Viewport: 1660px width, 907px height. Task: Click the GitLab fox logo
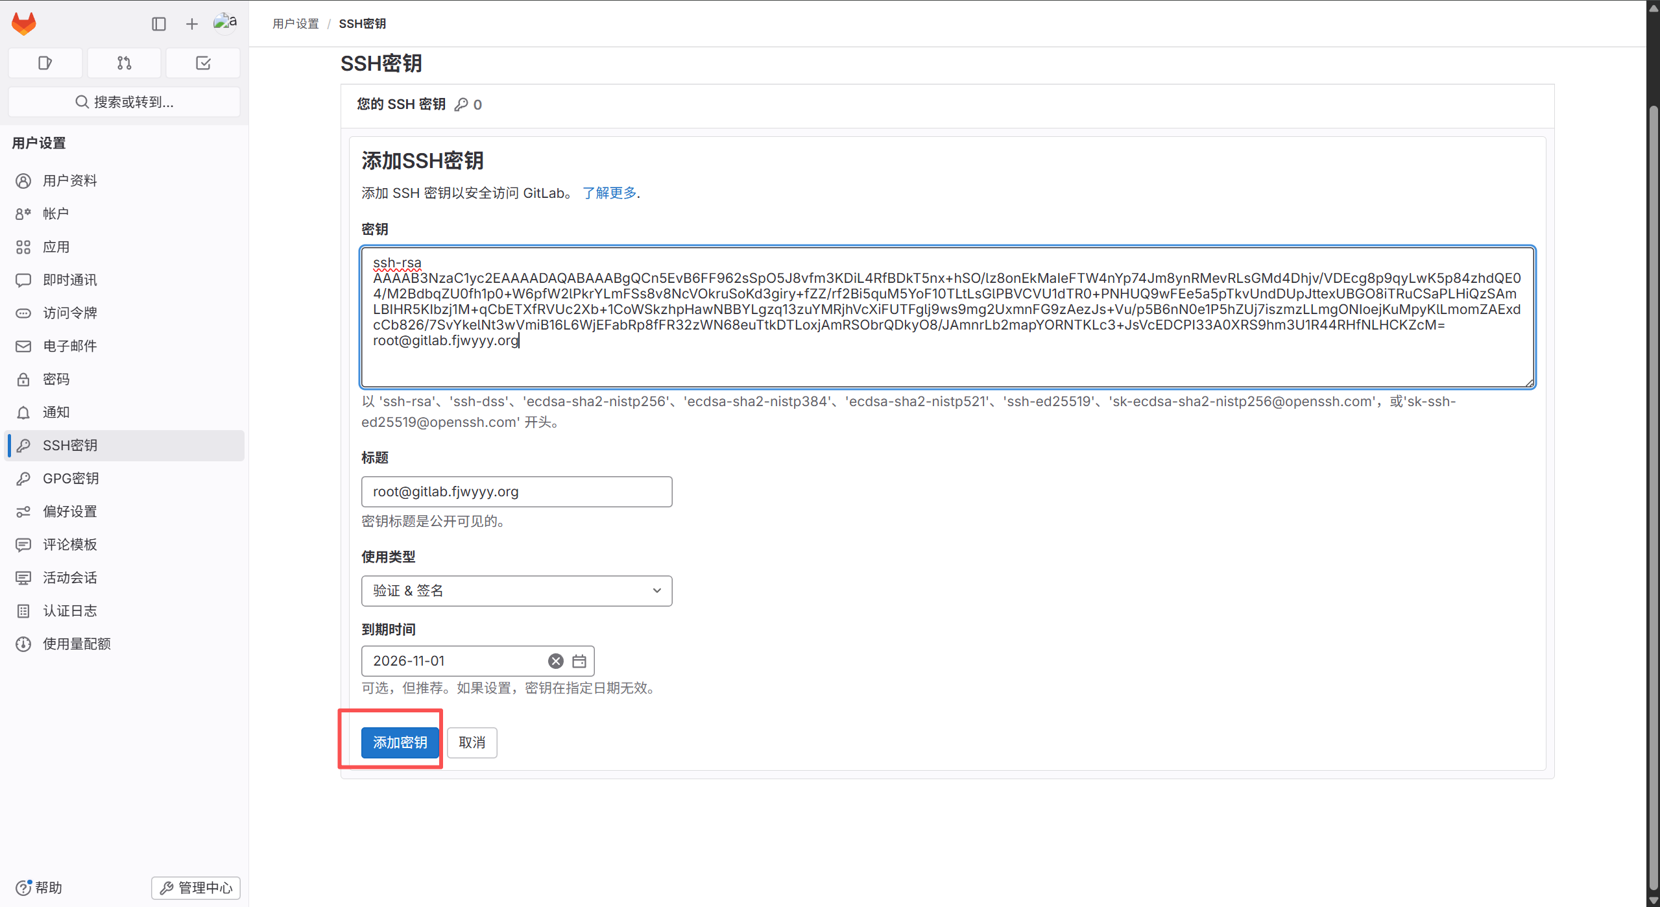click(24, 24)
